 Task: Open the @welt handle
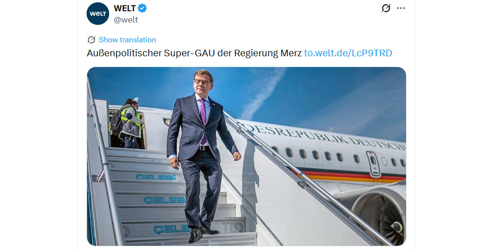coord(126,20)
